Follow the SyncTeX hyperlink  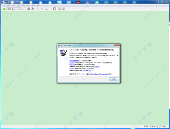[72, 69]
